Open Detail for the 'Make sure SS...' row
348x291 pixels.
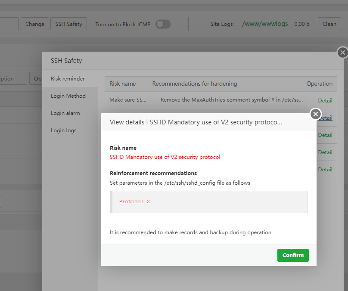coord(325,100)
